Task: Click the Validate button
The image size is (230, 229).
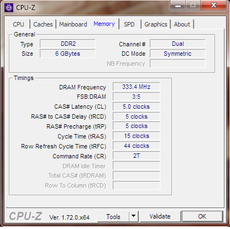Action: (160, 216)
